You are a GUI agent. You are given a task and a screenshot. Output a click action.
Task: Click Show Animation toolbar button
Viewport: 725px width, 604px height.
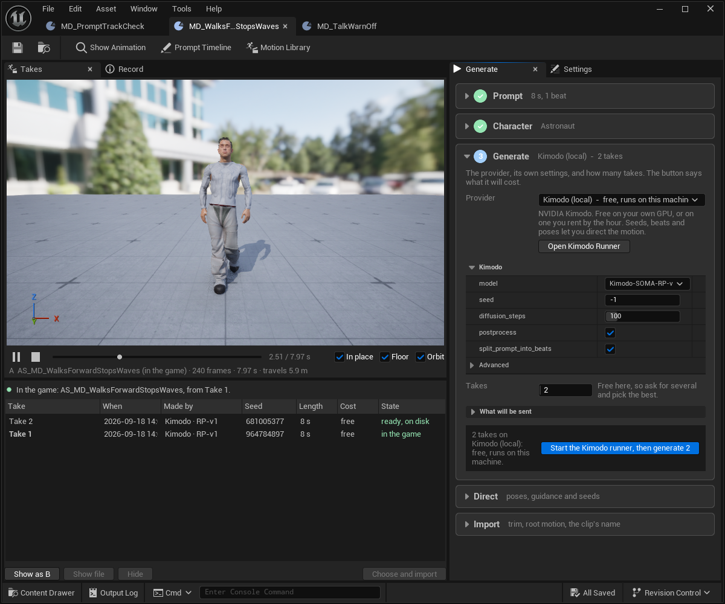(x=111, y=48)
